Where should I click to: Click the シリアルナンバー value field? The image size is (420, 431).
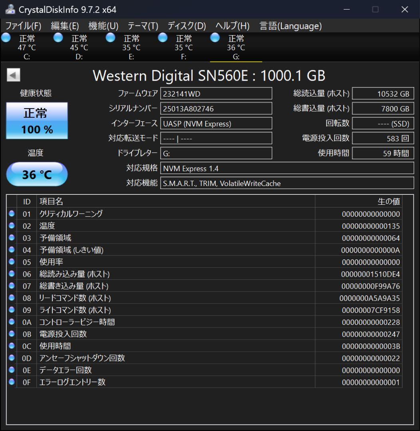216,108
